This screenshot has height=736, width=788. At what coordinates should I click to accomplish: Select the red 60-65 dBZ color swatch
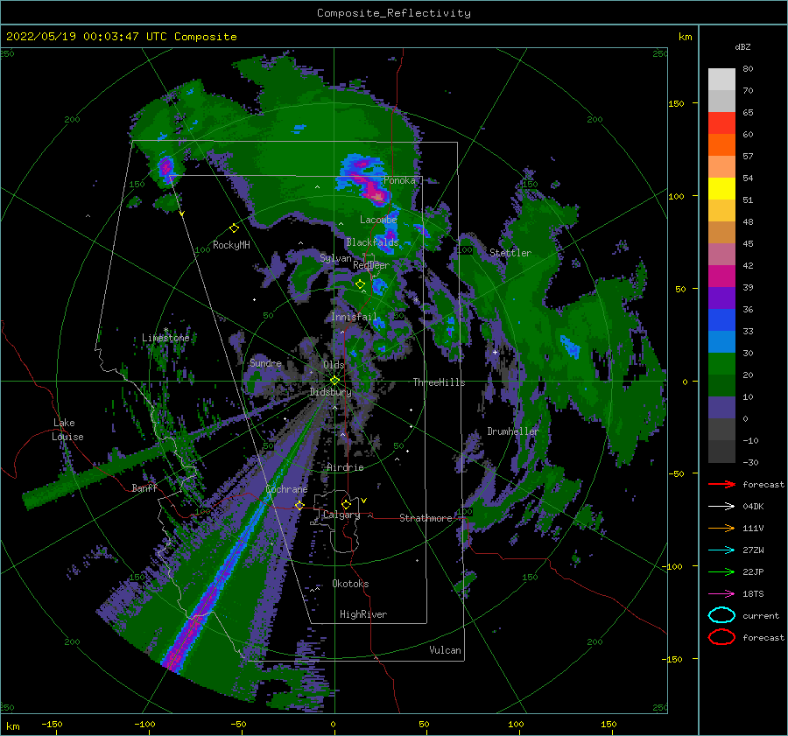tap(721, 123)
